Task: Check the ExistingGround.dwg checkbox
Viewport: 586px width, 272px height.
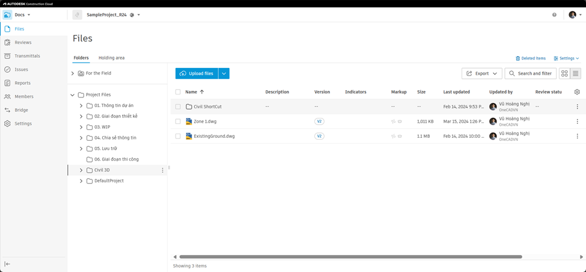Action: (x=178, y=136)
